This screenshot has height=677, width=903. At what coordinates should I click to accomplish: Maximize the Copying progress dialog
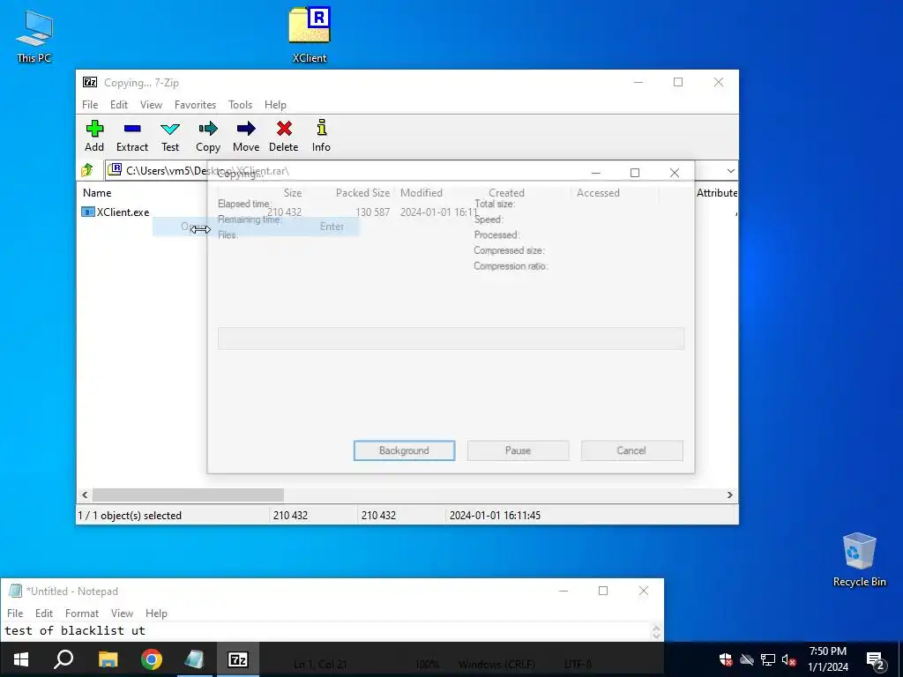click(635, 173)
